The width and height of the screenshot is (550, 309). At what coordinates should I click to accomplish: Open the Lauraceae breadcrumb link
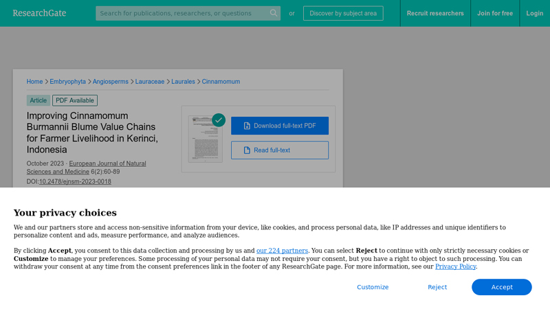point(150,82)
